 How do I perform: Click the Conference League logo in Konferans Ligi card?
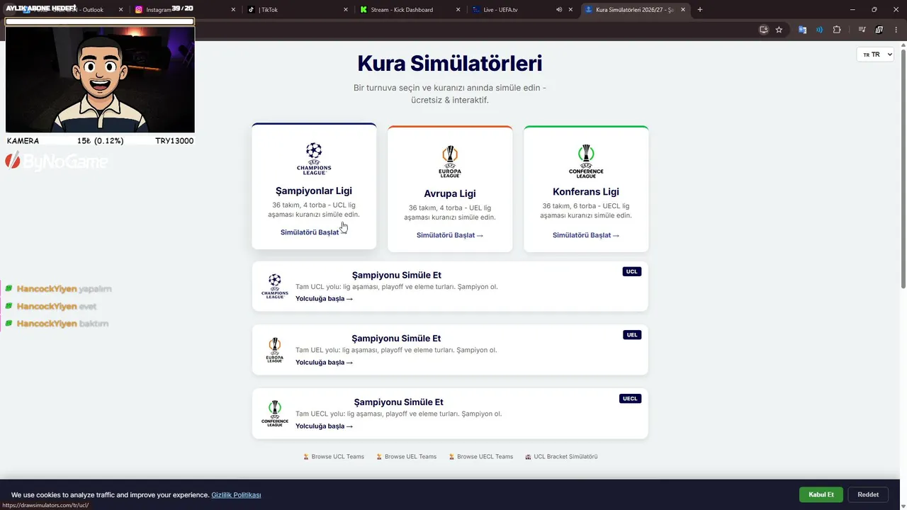[x=586, y=161]
